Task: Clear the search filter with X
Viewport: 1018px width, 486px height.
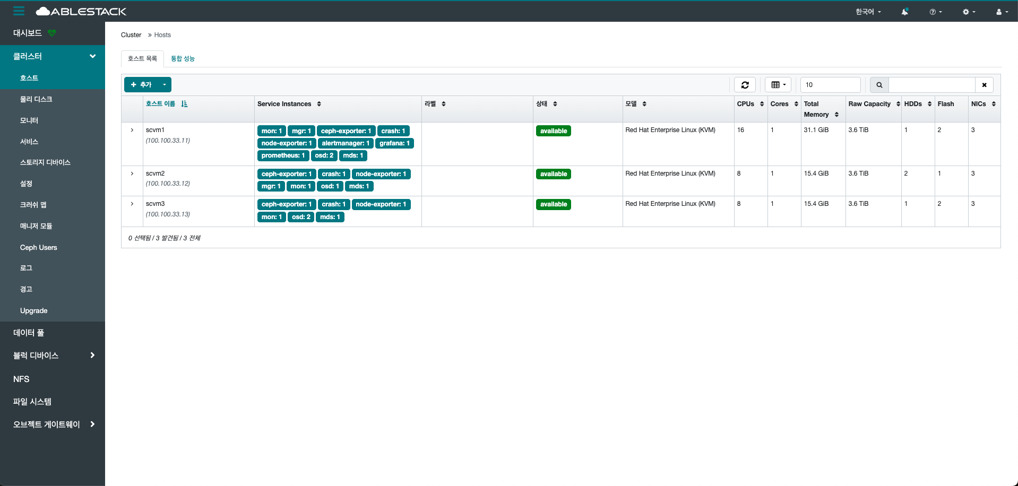Action: [984, 85]
